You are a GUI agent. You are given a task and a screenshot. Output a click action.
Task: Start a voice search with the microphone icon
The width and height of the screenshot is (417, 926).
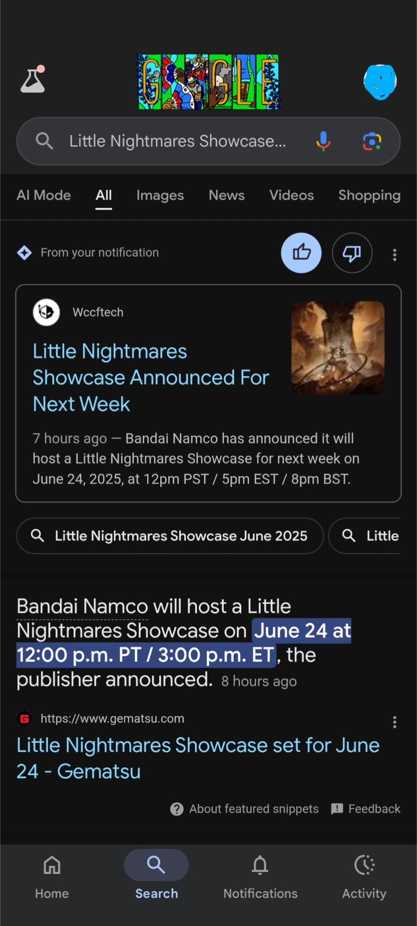[x=323, y=141]
